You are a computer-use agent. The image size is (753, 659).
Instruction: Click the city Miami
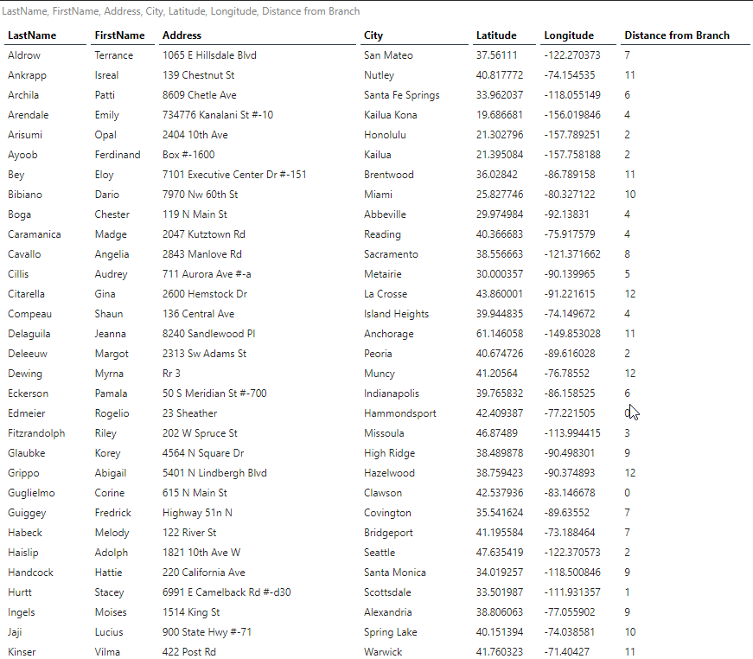tap(378, 195)
